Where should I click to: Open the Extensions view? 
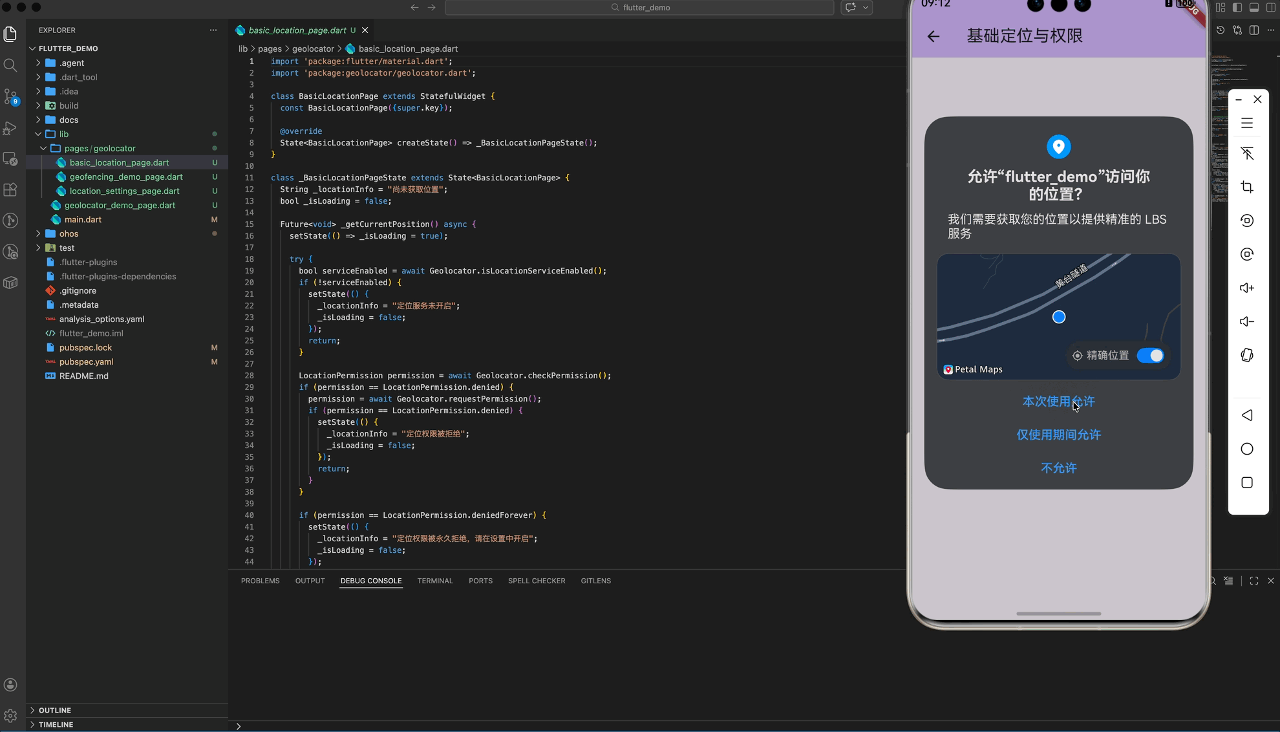10,189
